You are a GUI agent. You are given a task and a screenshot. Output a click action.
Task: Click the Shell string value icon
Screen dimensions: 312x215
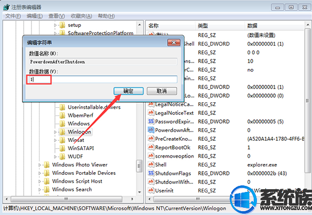(x=151, y=164)
